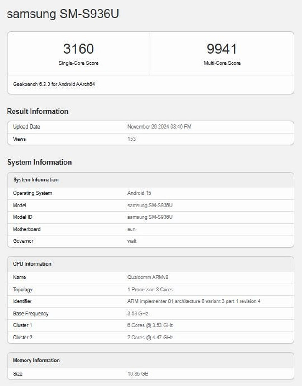Select the Governor value walt
Screen dimensions: 302x386
(131, 241)
